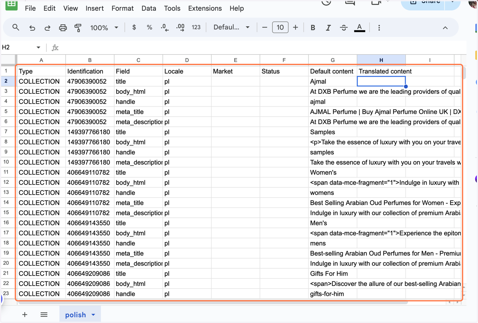Screen dimensions: 478x323
Task: Click the select-all corner box
Action: pyautogui.click(x=8, y=60)
